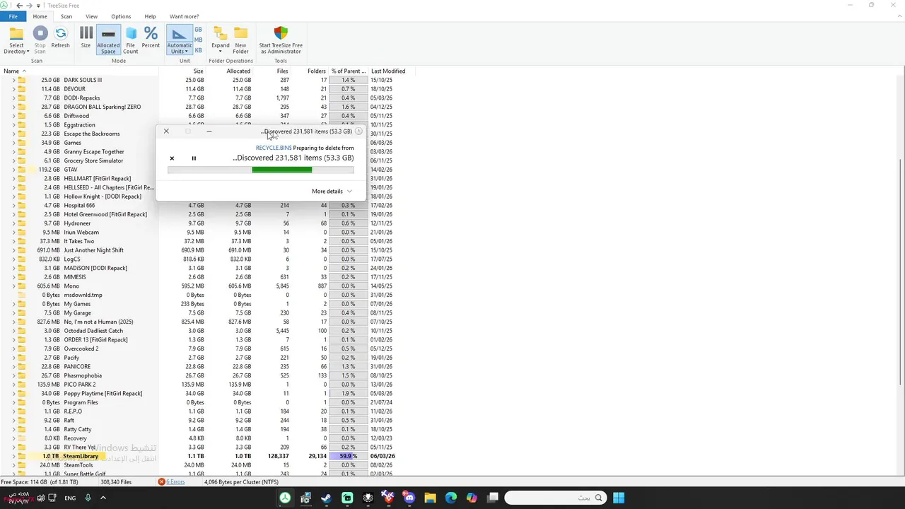Viewport: 905px width, 509px height.
Task: Open Discord from the taskbar
Action: click(x=409, y=498)
